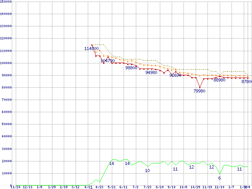This screenshot has height=189, width=252.
Task: Click the 88980 price label
Action: [219, 80]
